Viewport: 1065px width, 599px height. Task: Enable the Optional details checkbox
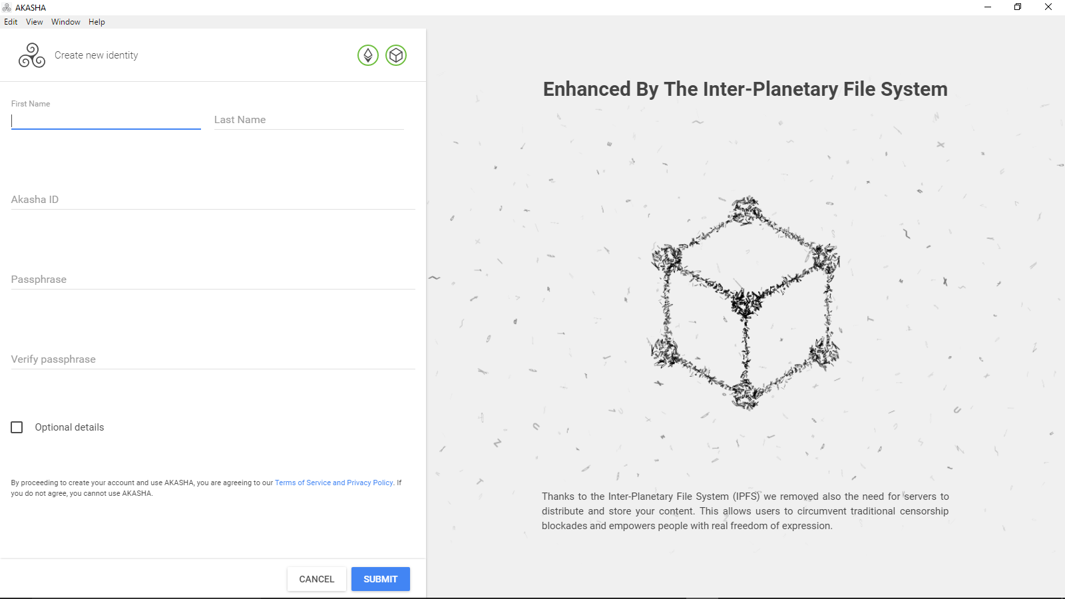(17, 427)
